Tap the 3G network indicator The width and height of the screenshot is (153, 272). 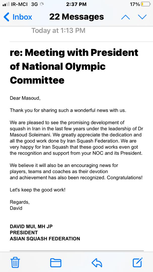34,4
